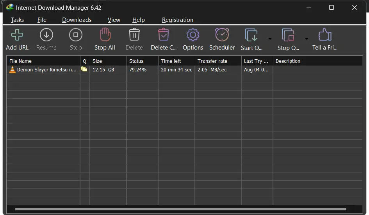The image size is (369, 215).
Task: Click the queue folder icon in Q column
Action: pyautogui.click(x=84, y=69)
